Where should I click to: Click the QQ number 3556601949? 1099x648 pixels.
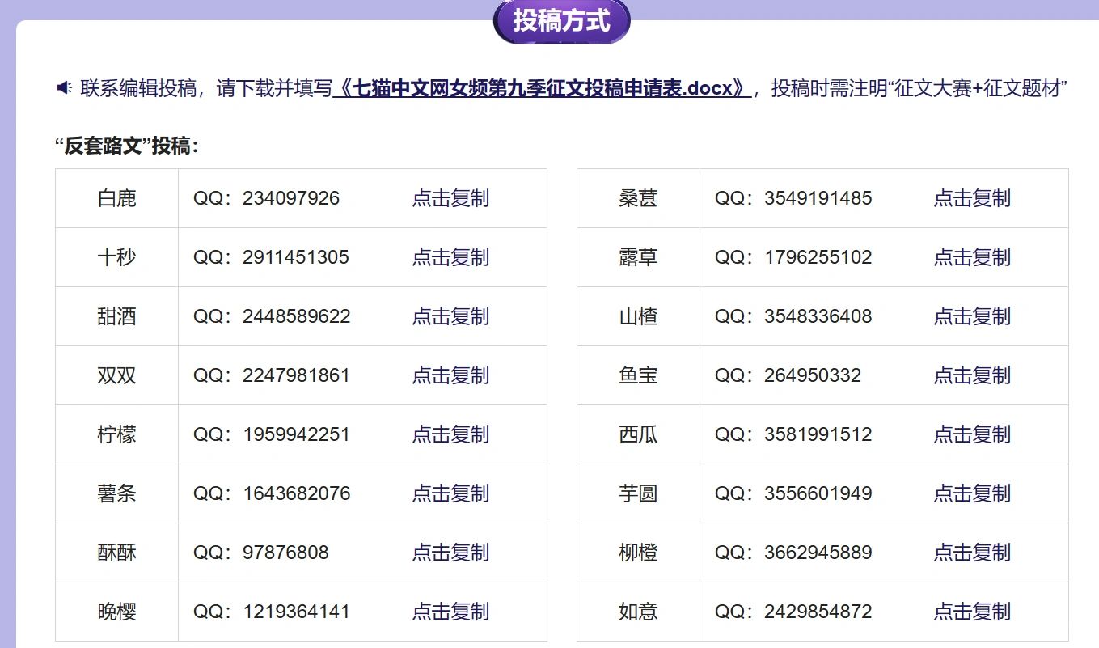tap(818, 493)
